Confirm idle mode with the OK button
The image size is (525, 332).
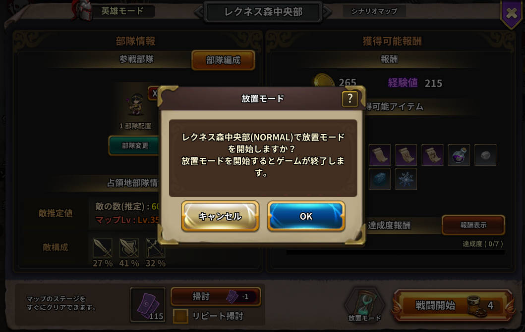(306, 216)
